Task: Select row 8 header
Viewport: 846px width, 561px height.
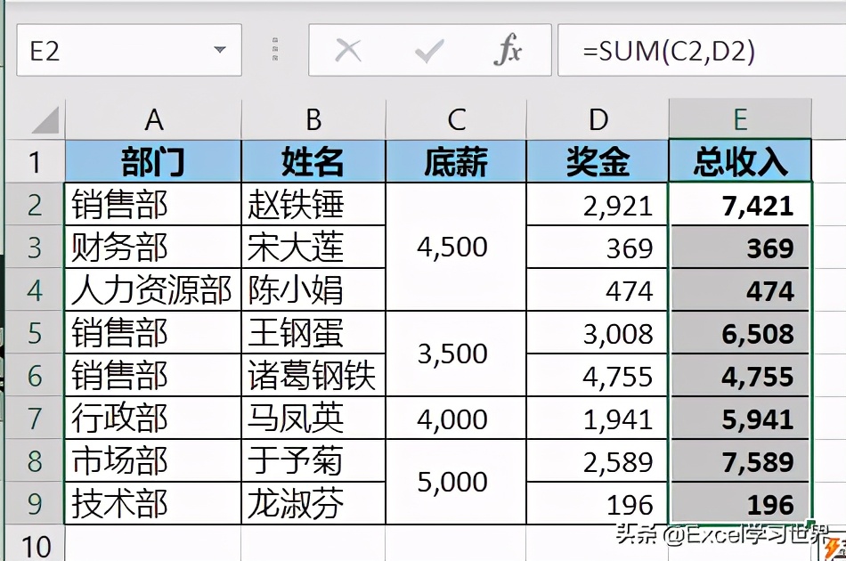Action: coord(35,460)
